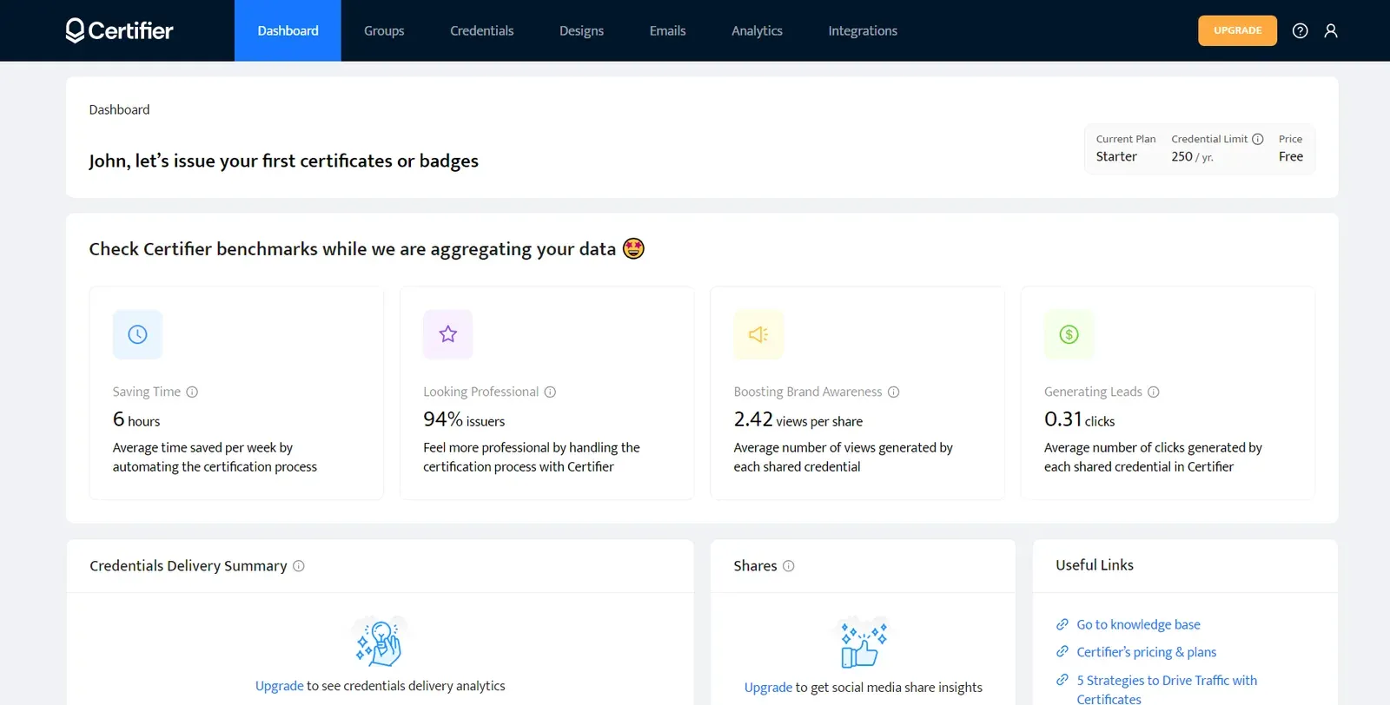Image resolution: width=1390 pixels, height=705 pixels.
Task: Show info tooltip next to Generating Leads
Action: point(1154,392)
